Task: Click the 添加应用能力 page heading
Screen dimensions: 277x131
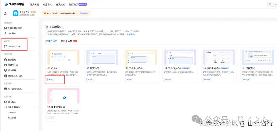Action: click(x=54, y=27)
